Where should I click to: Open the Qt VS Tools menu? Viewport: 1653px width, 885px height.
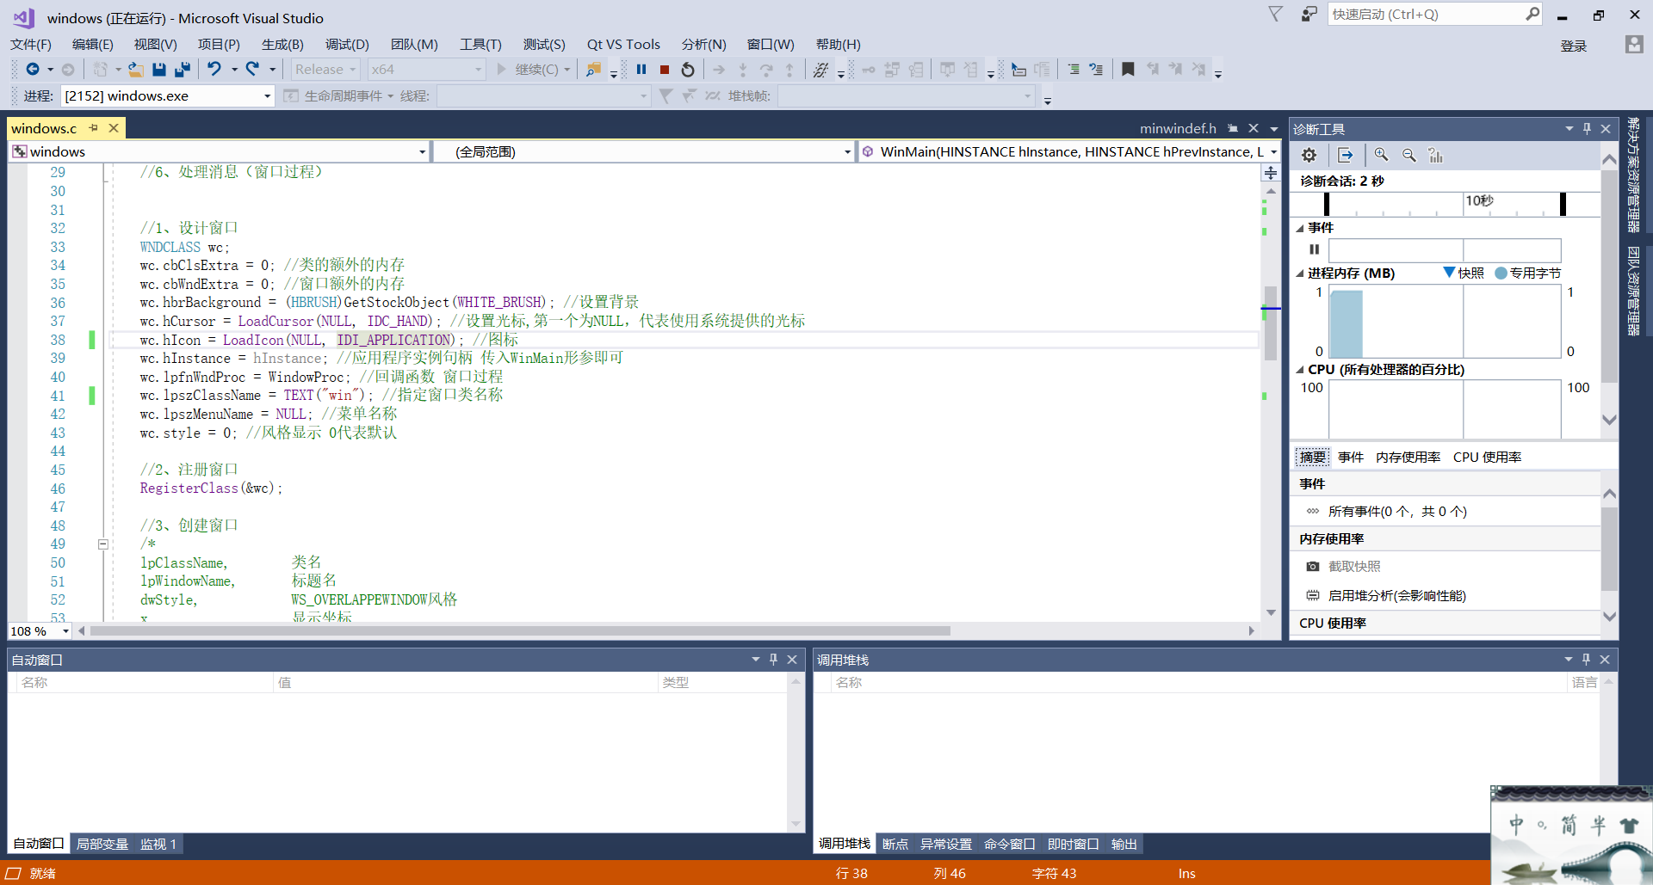(x=623, y=45)
